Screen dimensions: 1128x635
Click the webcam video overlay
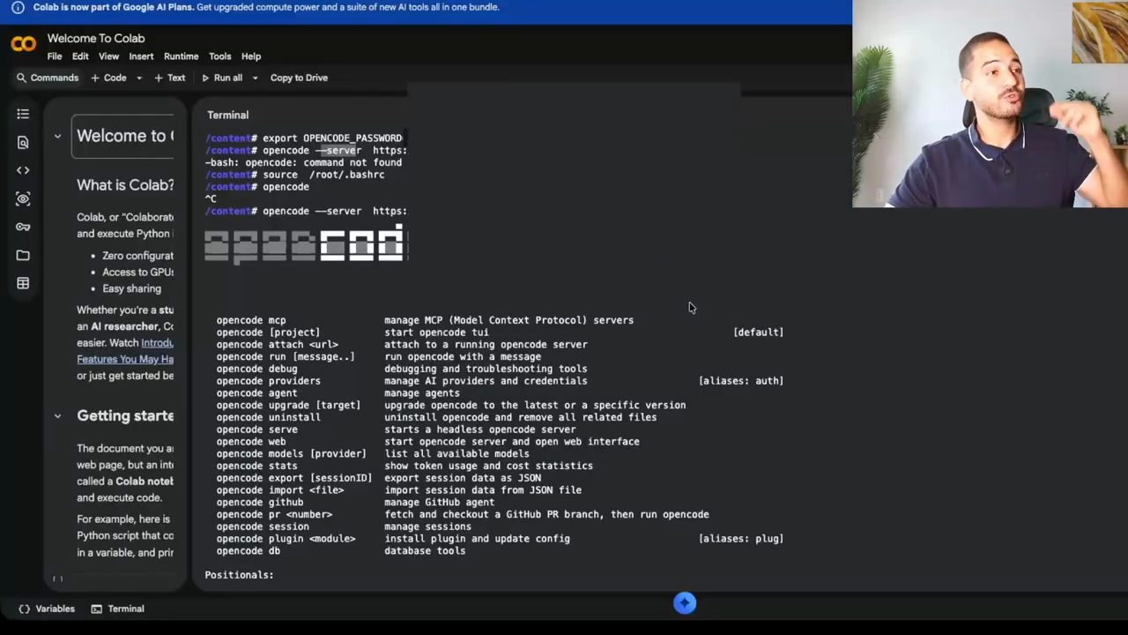pyautogui.click(x=990, y=104)
